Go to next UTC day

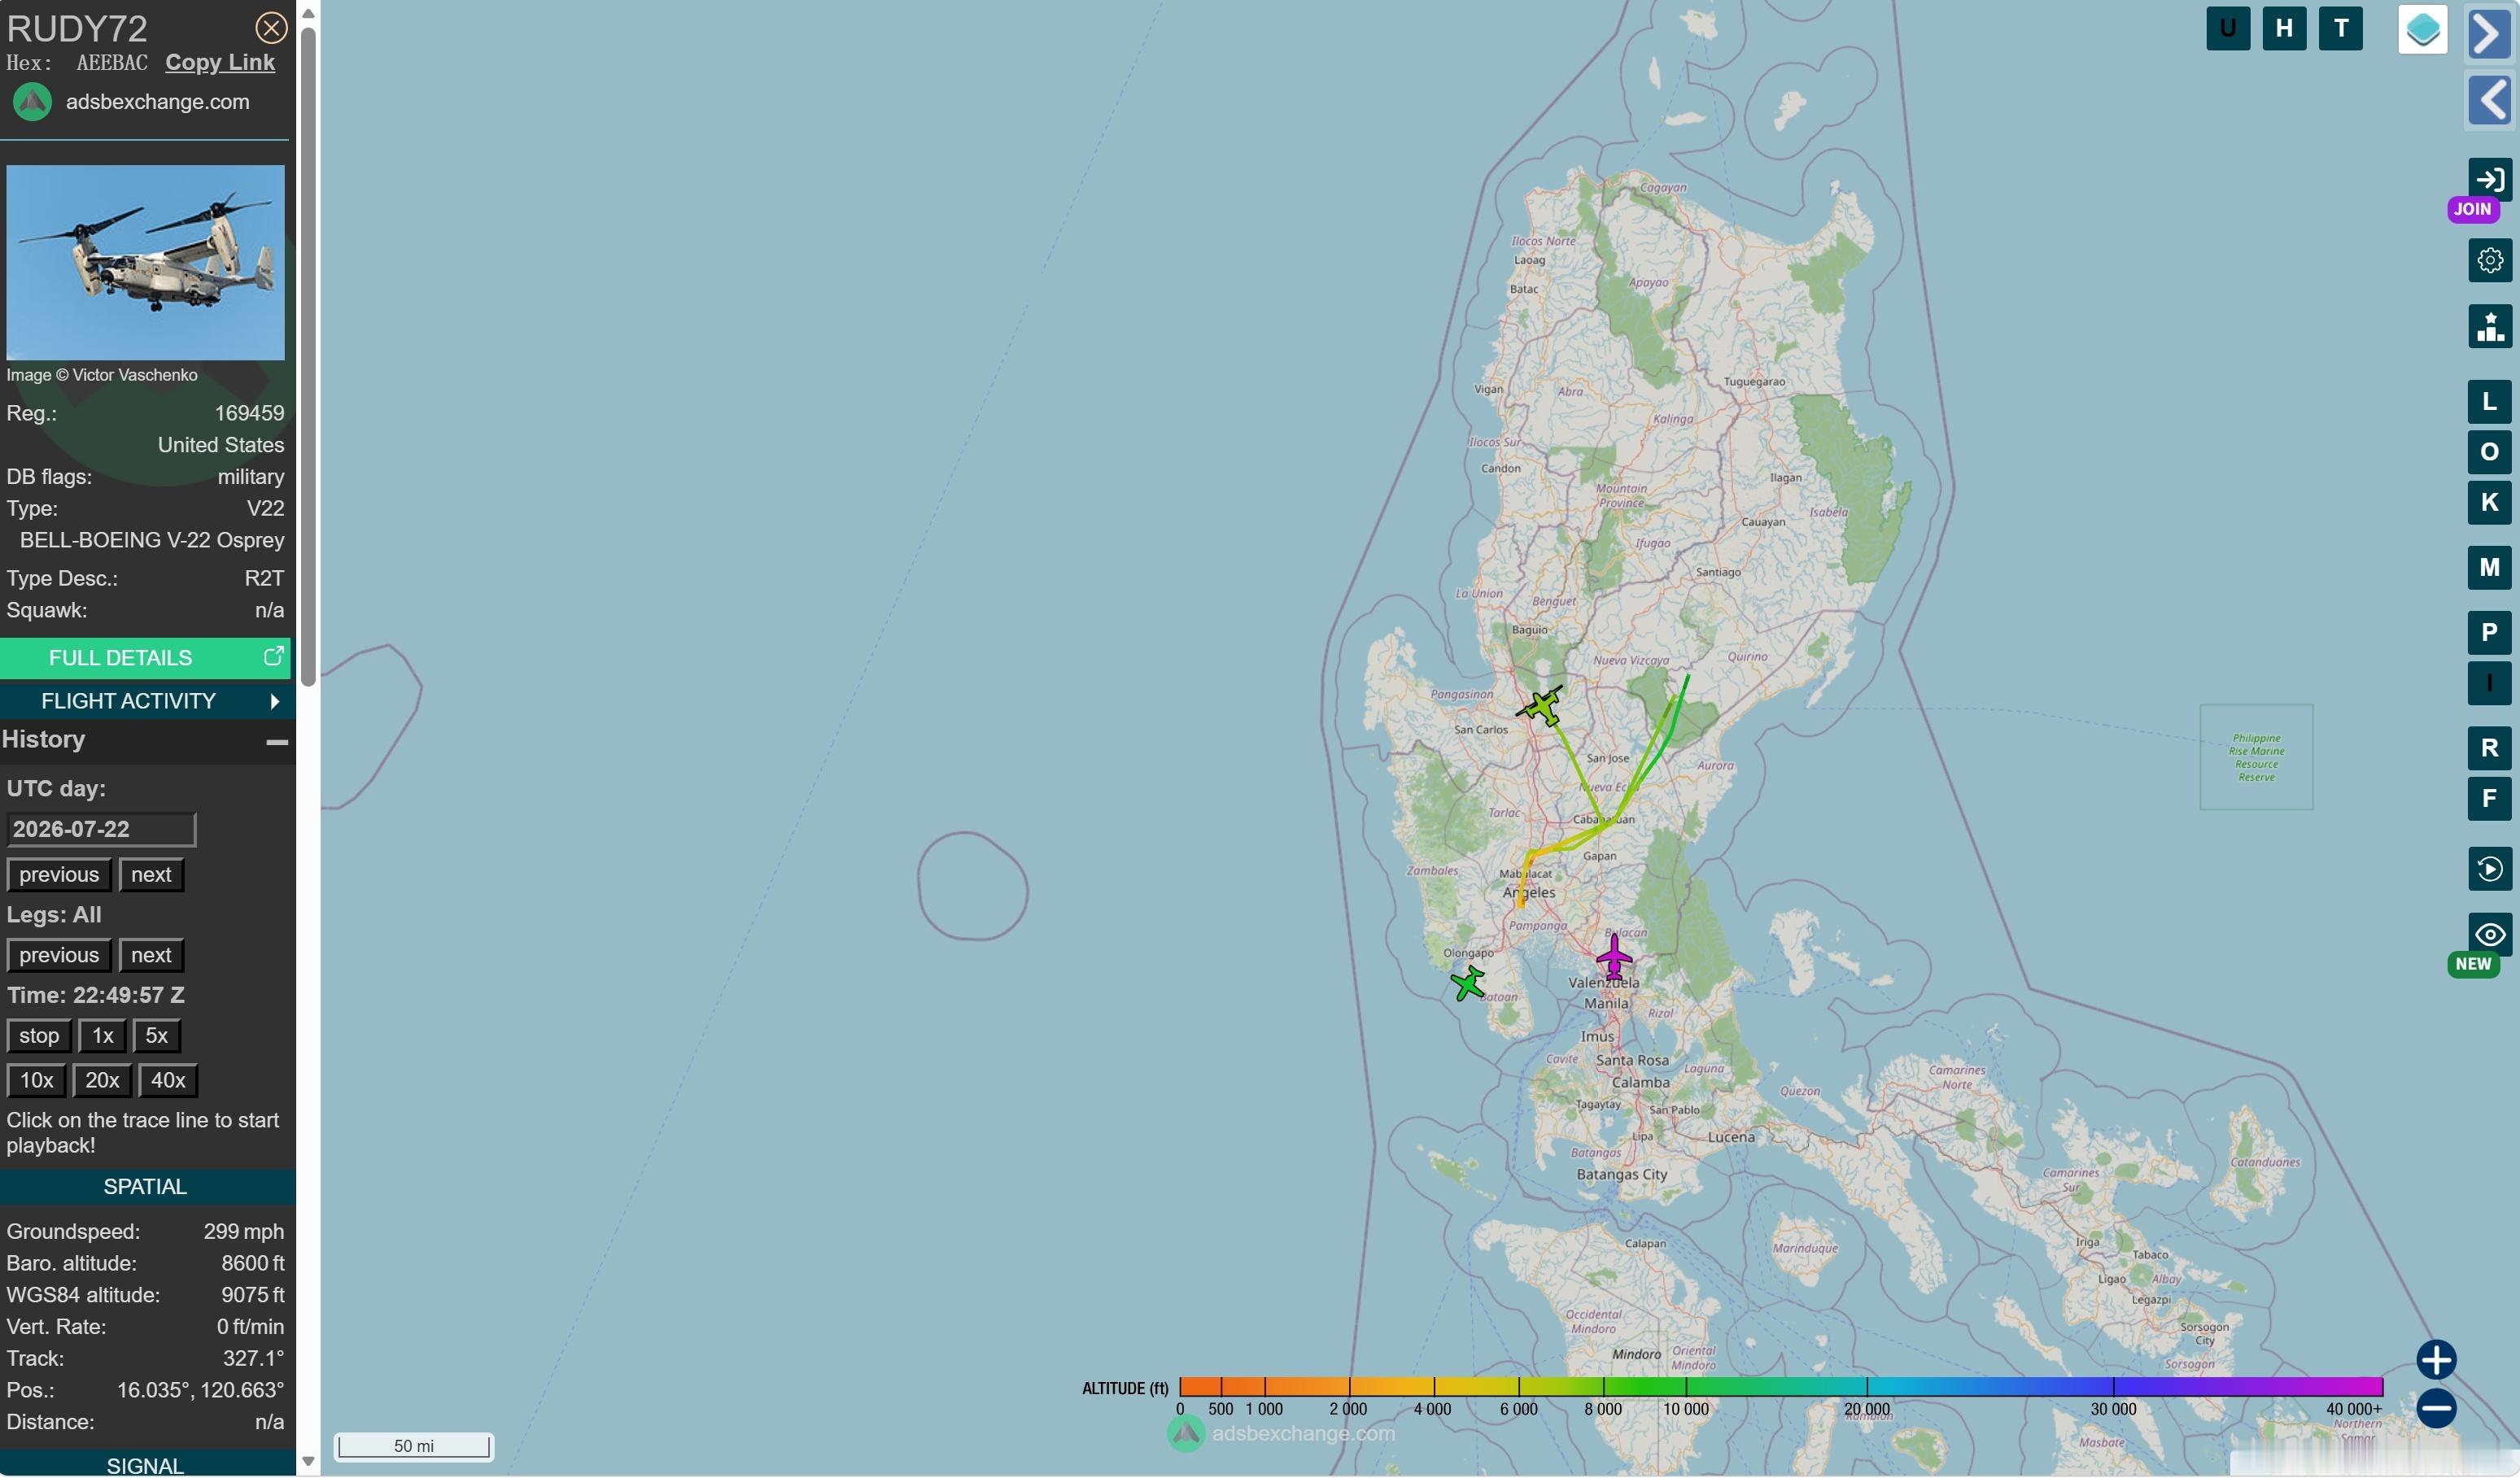(151, 875)
